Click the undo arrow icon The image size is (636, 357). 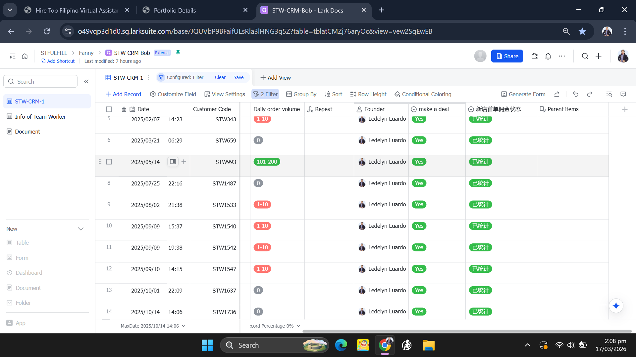[x=575, y=94]
